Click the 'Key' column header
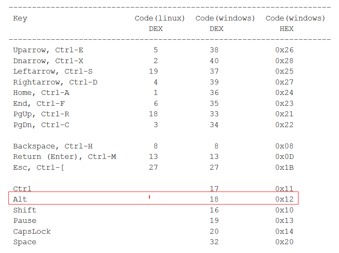Viewport: 339px width, 253px height. tap(20, 18)
